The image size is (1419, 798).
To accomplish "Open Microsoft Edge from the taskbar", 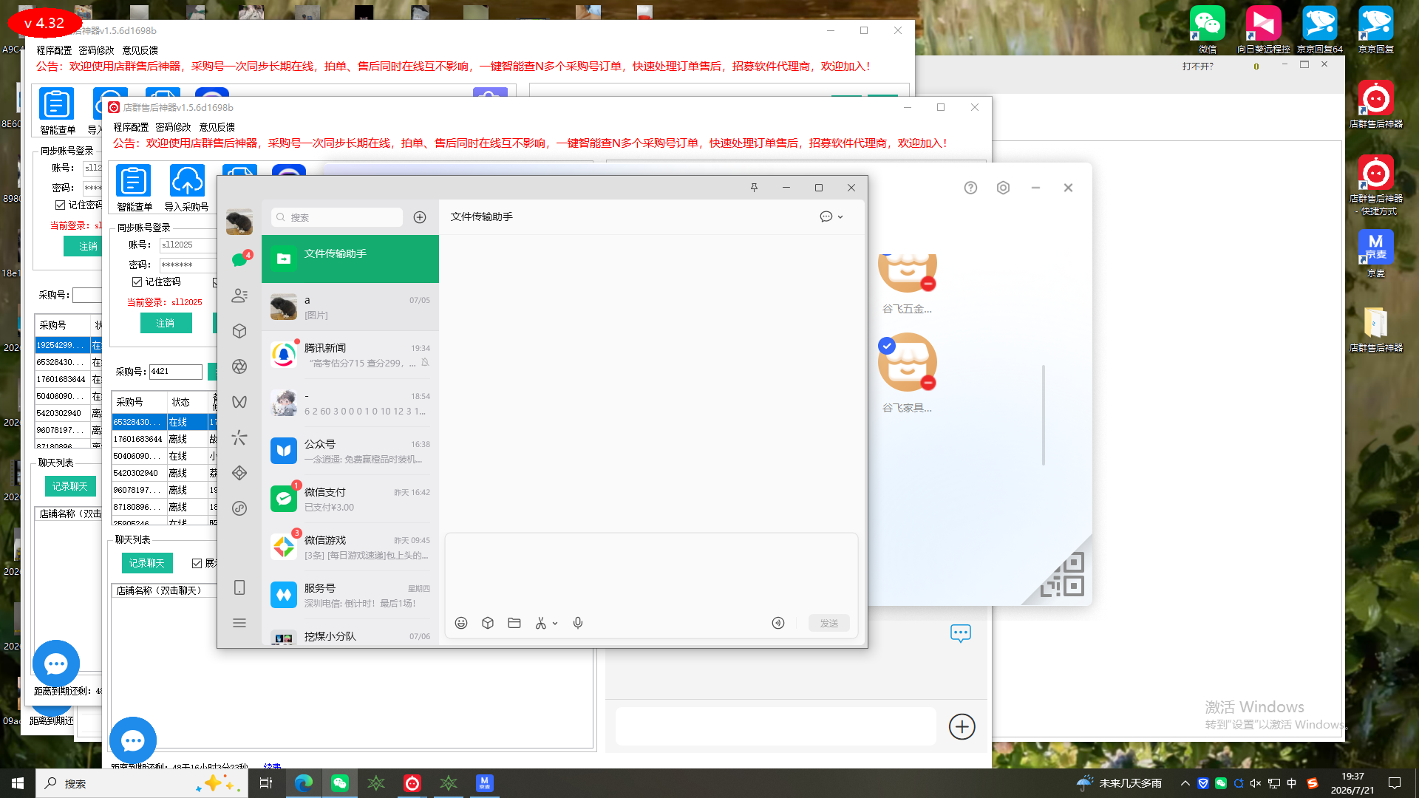I will [304, 783].
